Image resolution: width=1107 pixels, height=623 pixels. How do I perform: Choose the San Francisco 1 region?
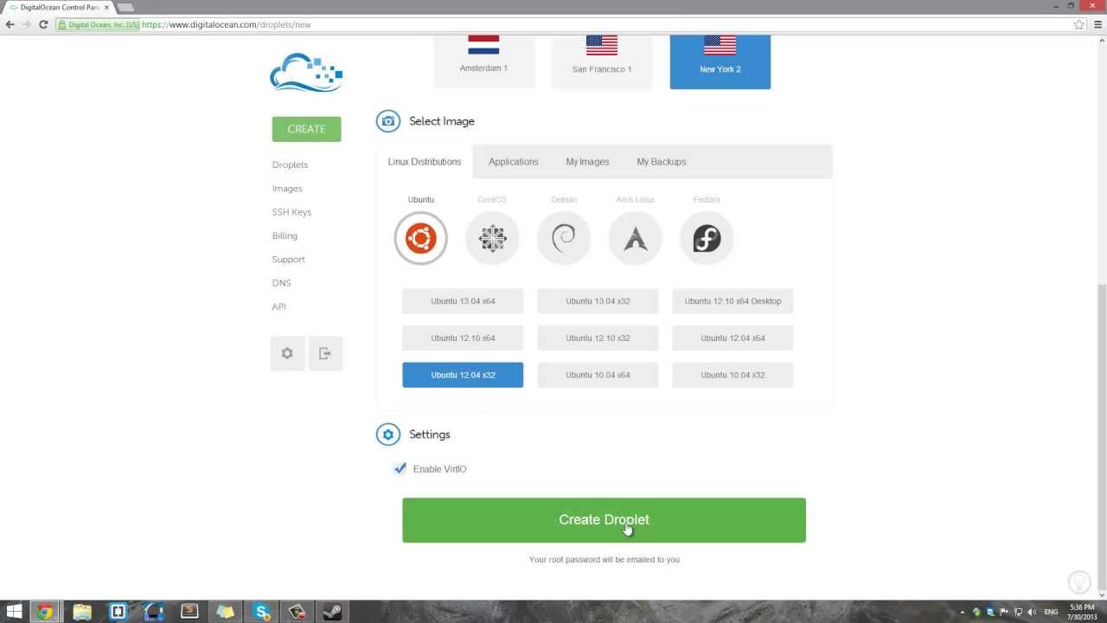point(602,61)
